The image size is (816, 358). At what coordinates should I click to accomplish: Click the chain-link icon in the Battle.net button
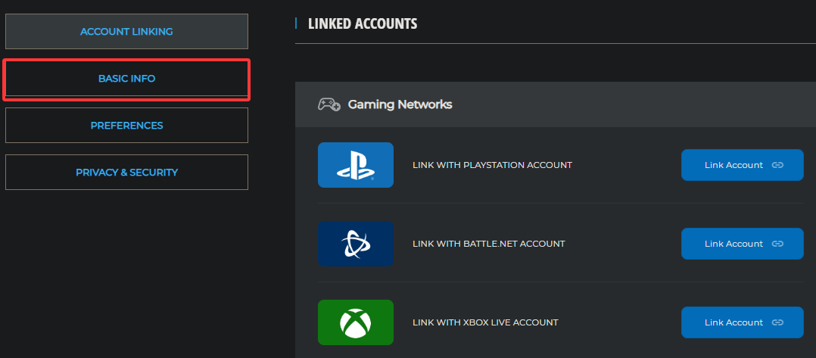tap(777, 244)
